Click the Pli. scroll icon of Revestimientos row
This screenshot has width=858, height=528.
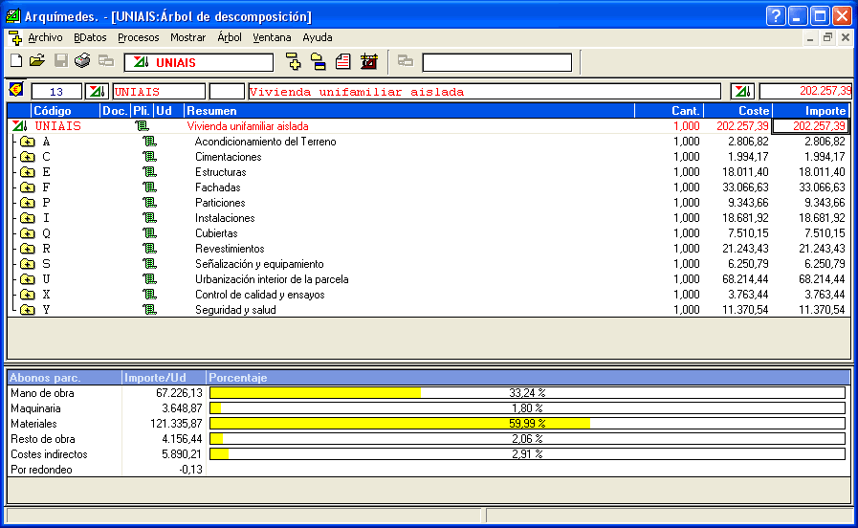(x=149, y=249)
